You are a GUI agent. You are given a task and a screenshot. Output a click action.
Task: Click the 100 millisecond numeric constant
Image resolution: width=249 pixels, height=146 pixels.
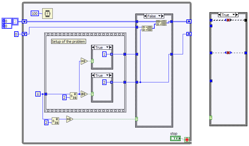[35, 14]
